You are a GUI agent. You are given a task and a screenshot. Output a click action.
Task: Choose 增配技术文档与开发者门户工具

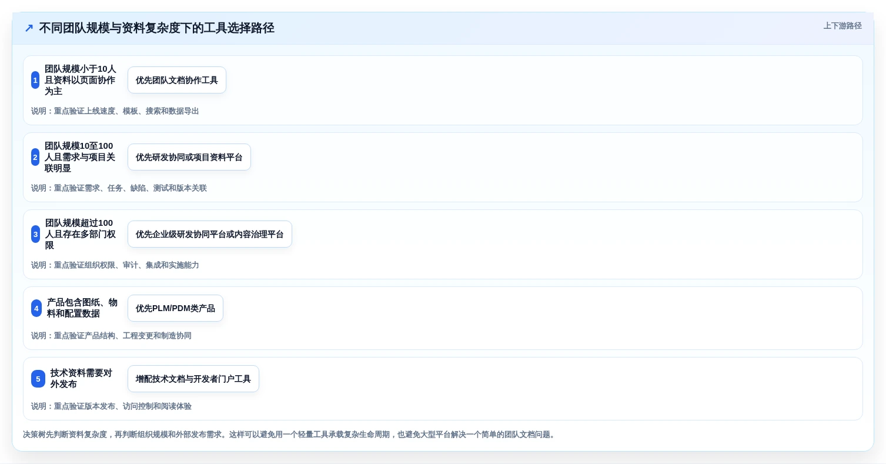click(193, 379)
